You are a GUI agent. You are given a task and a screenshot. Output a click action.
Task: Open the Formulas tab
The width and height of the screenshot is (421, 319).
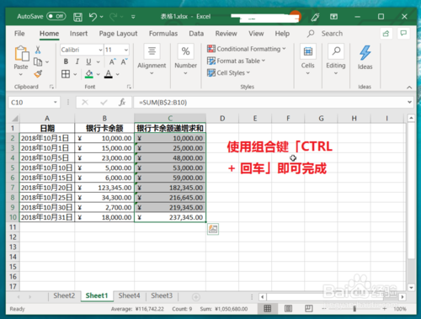[163, 34]
